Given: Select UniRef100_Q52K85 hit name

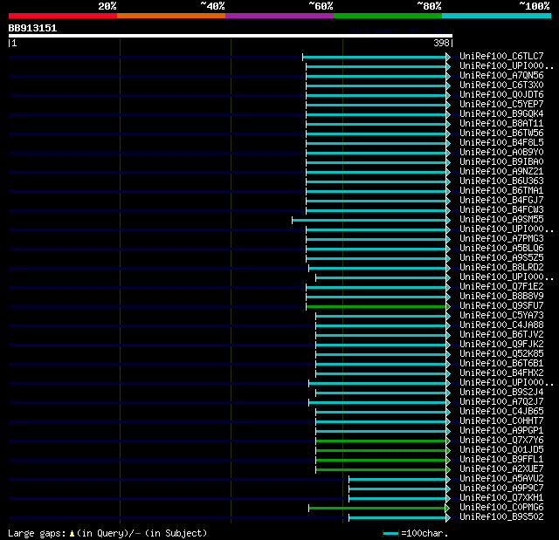Looking at the screenshot, I should click(501, 354).
